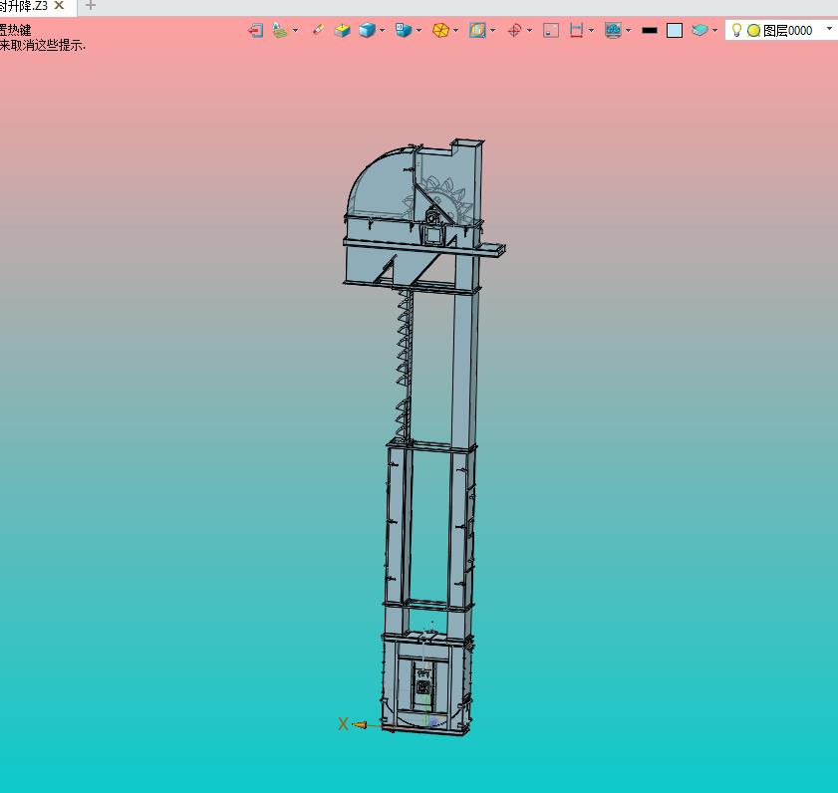Click the yellow circle layer status icon
This screenshot has height=793, width=838.
point(753,31)
